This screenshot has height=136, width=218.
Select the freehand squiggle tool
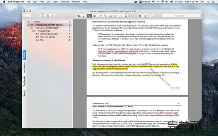(105, 16)
